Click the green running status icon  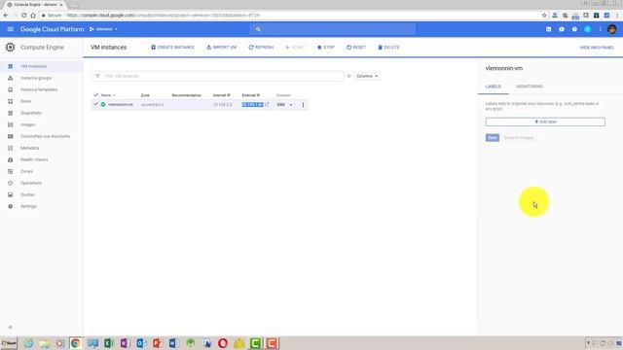tap(103, 104)
